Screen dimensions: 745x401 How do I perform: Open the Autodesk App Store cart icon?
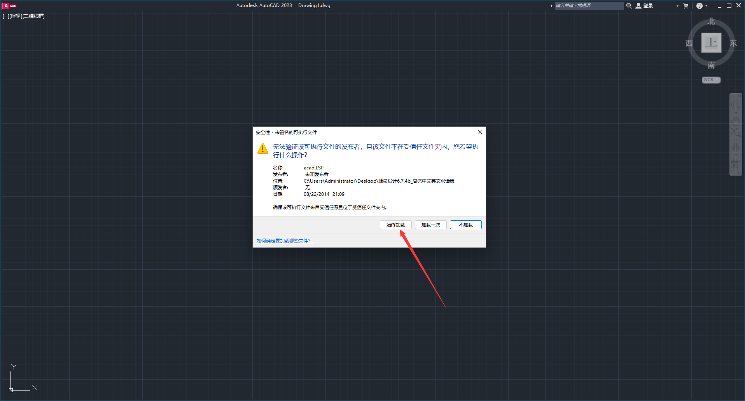click(x=686, y=6)
